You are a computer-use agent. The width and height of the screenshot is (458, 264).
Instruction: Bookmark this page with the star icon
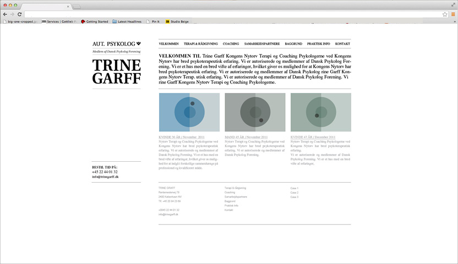(445, 14)
